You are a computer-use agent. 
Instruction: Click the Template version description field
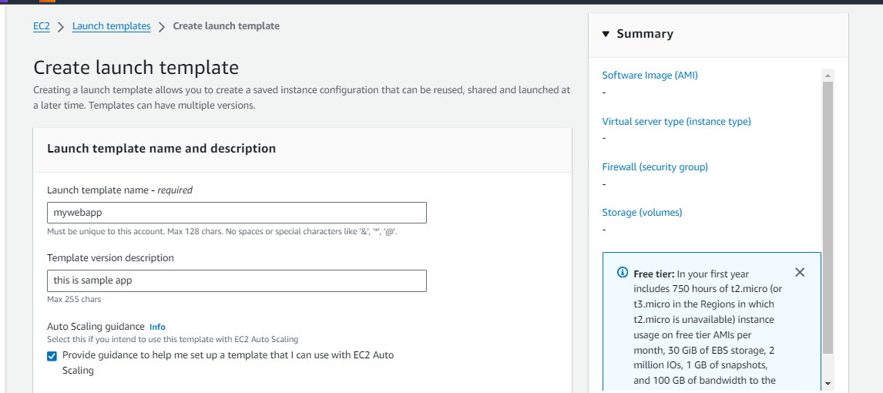point(237,280)
